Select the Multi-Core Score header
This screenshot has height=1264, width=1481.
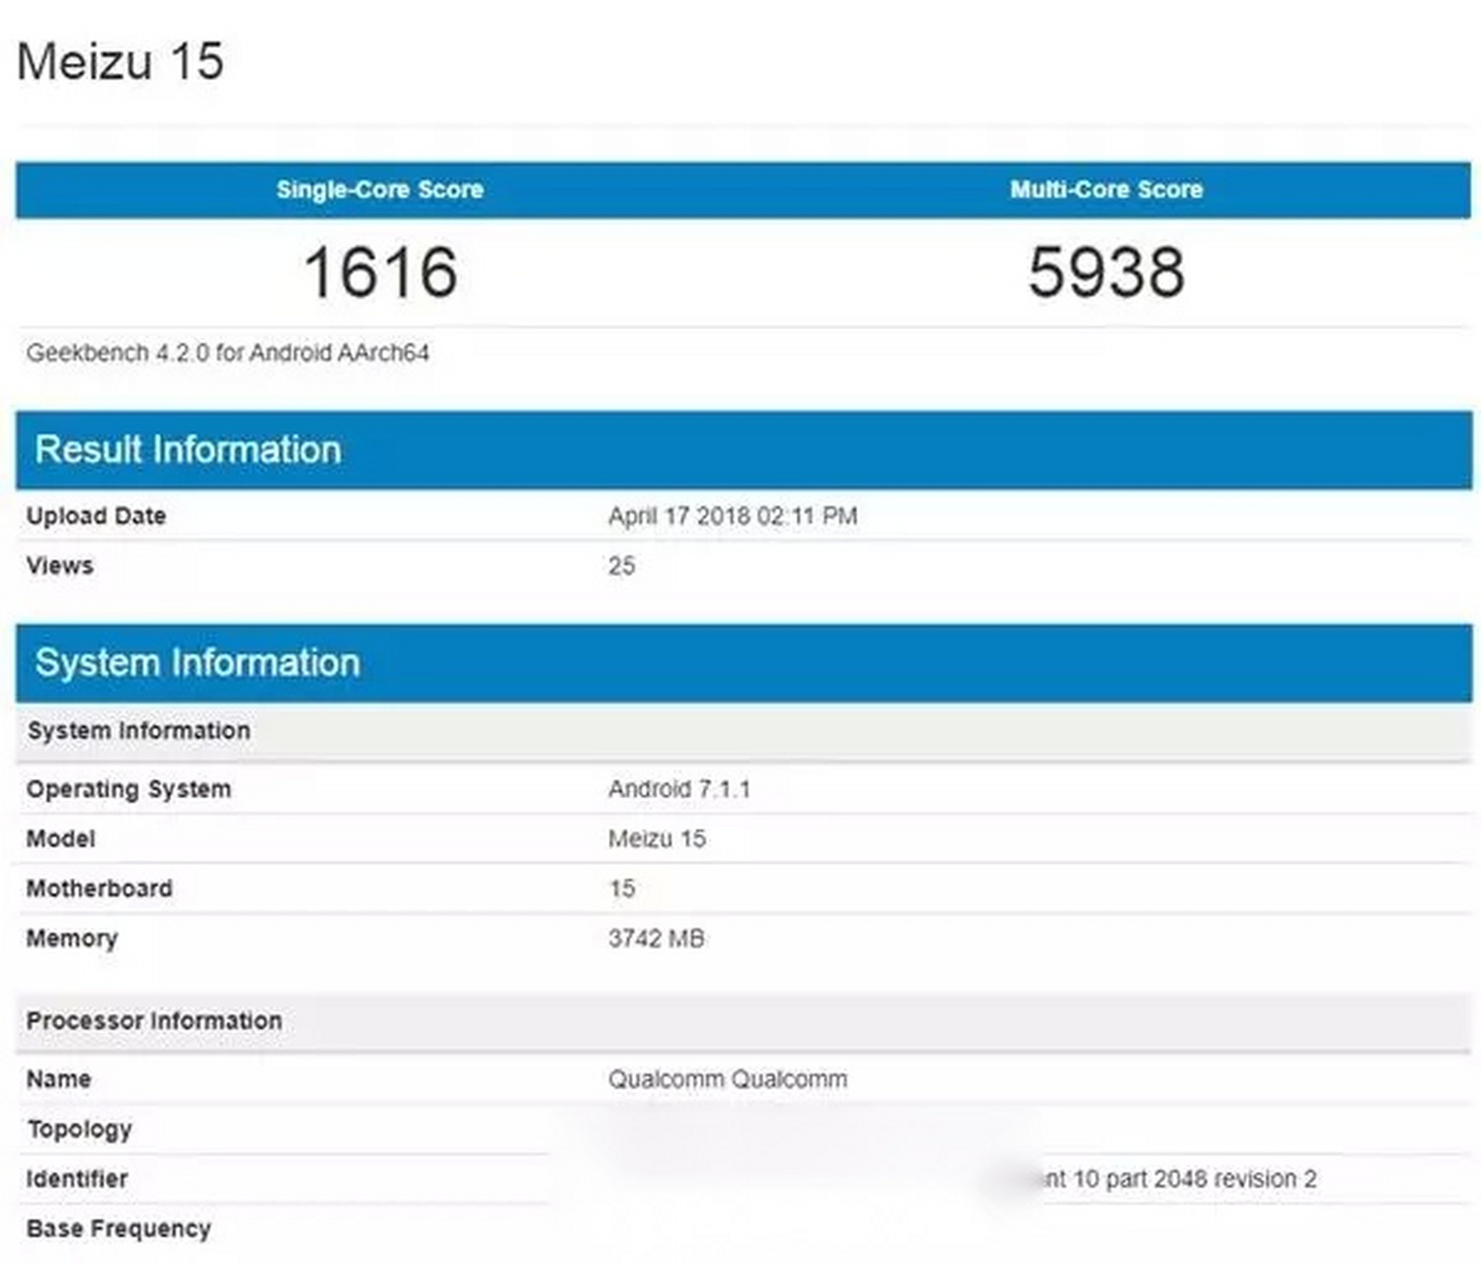tap(1106, 190)
